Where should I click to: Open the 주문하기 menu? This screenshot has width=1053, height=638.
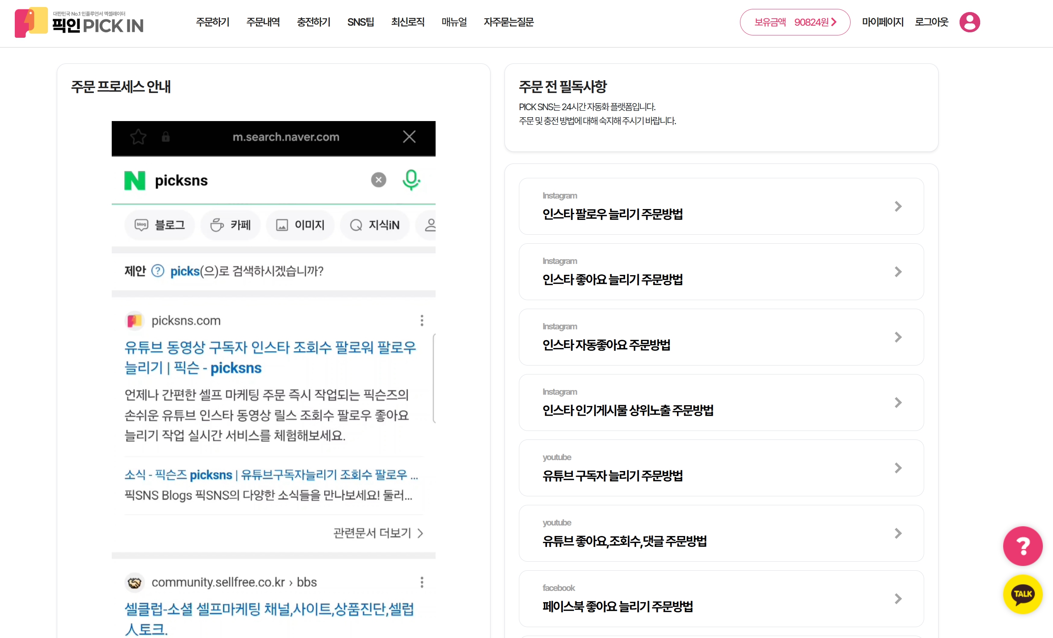click(x=213, y=22)
